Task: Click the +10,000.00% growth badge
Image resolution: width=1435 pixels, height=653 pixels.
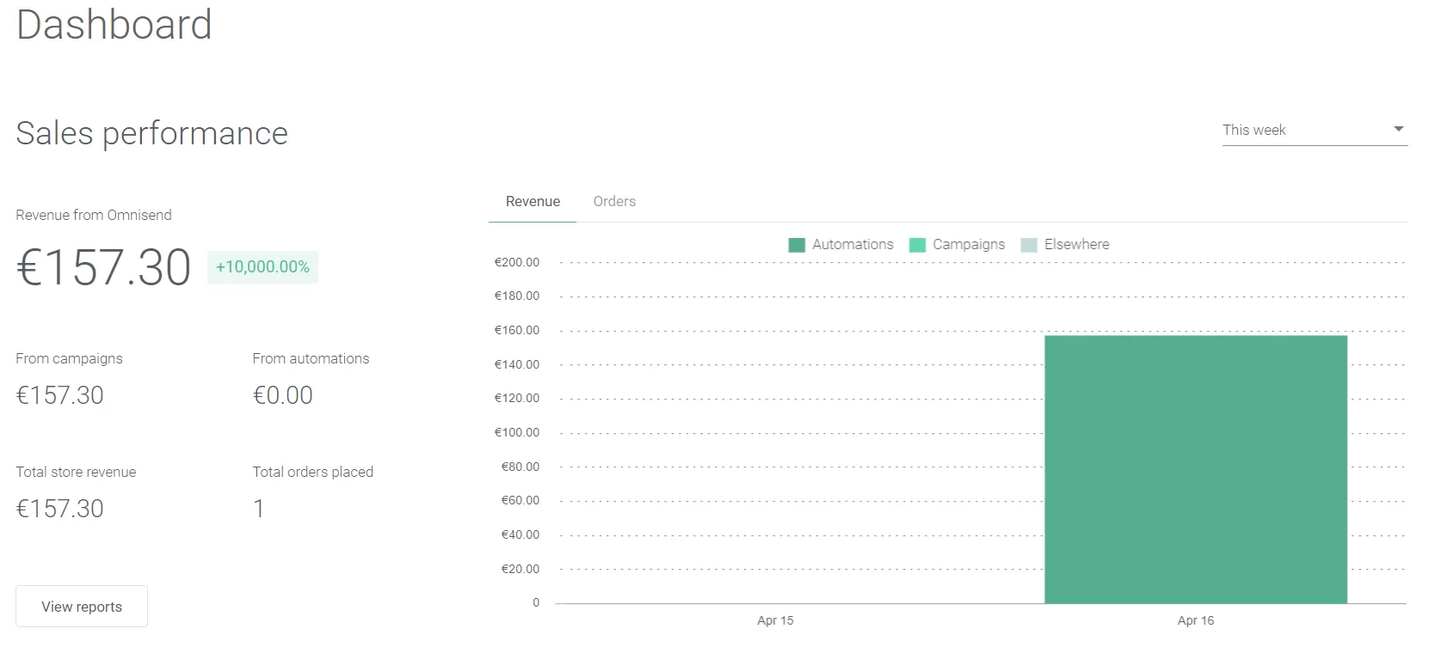Action: pyautogui.click(x=262, y=267)
